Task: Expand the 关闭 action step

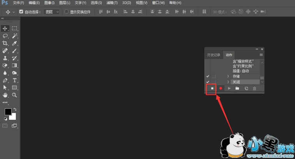Action: pyautogui.click(x=228, y=82)
